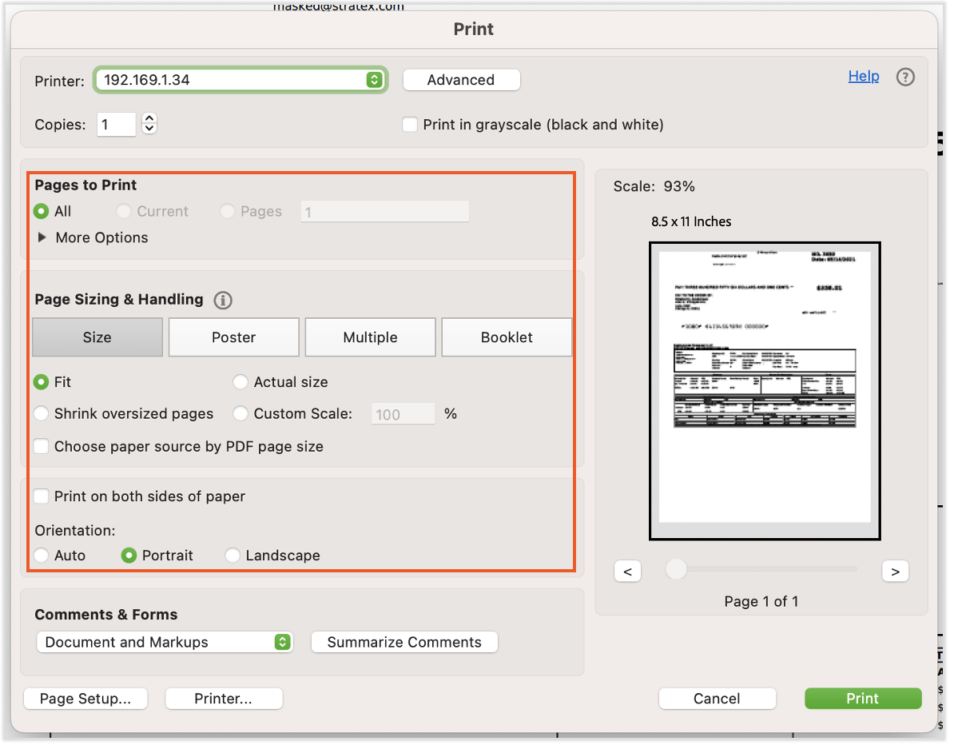Click the page navigation slider handle

click(675, 569)
